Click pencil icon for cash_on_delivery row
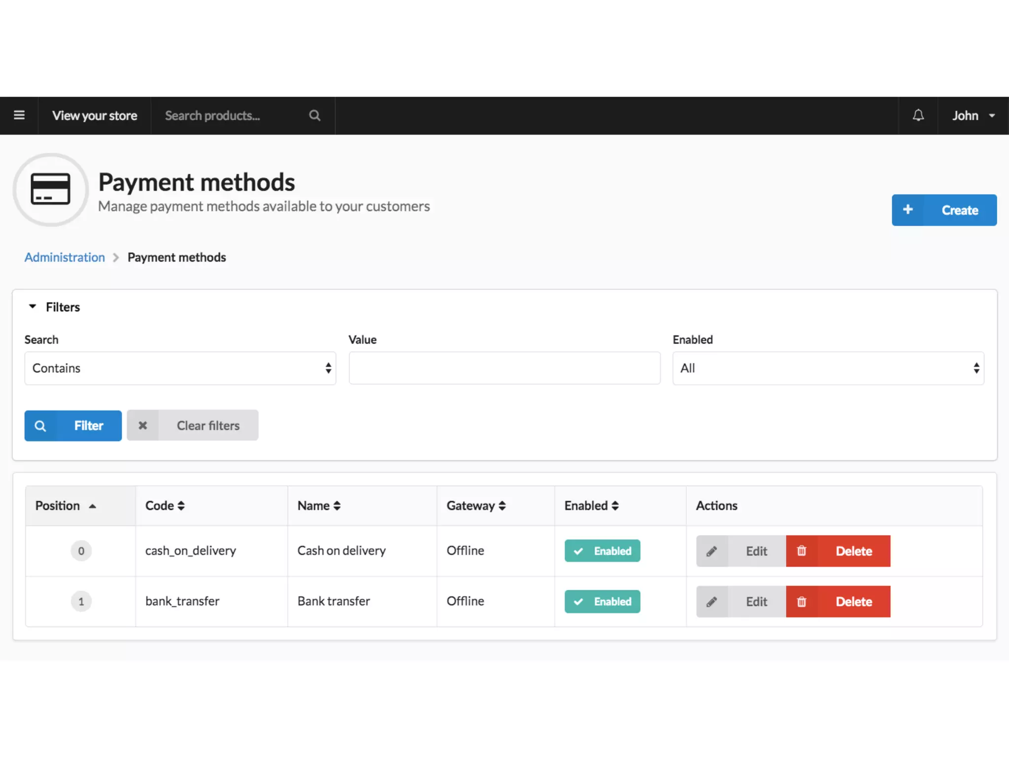 point(712,551)
